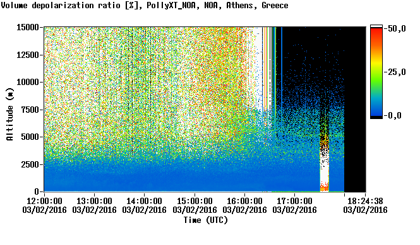Select the 7500 altitude tick label
420x245 pixels.
pos(30,110)
